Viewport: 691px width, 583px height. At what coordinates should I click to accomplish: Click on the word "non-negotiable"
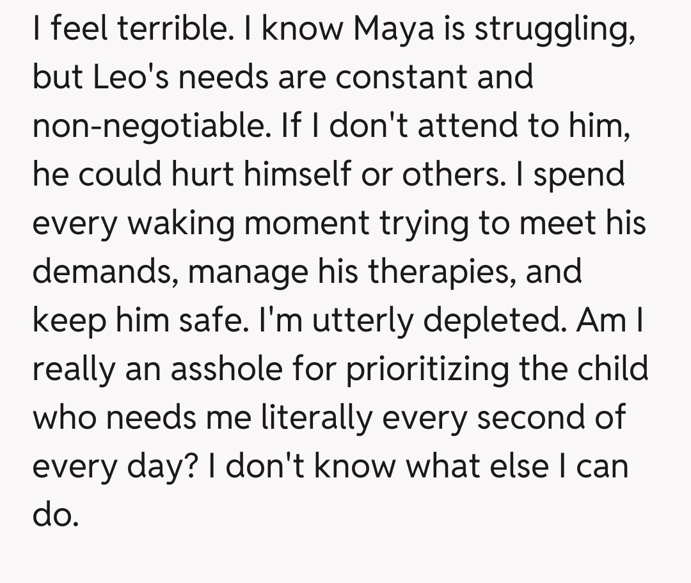click(147, 125)
